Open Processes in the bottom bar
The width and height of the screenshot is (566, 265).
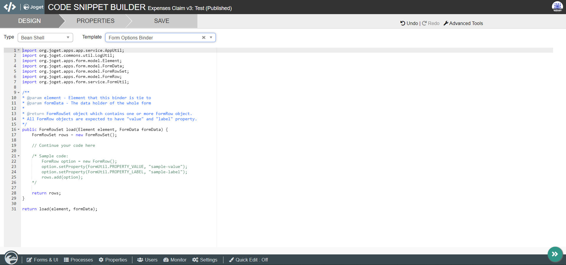click(x=78, y=260)
